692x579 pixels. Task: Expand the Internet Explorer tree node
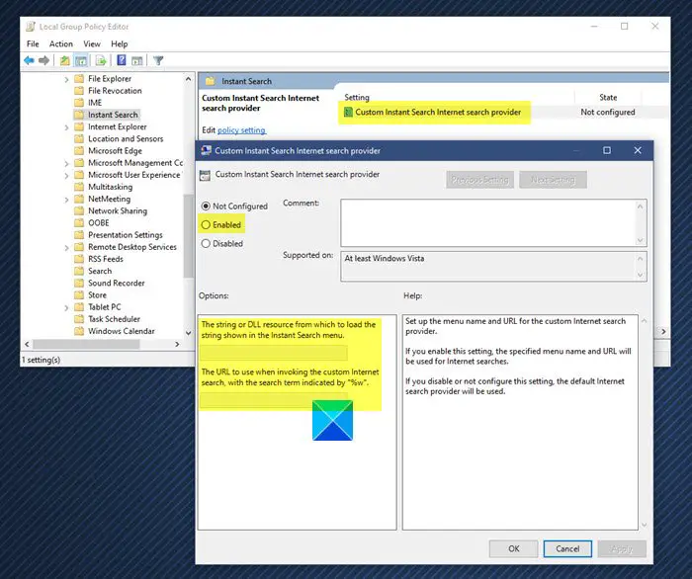[66, 127]
